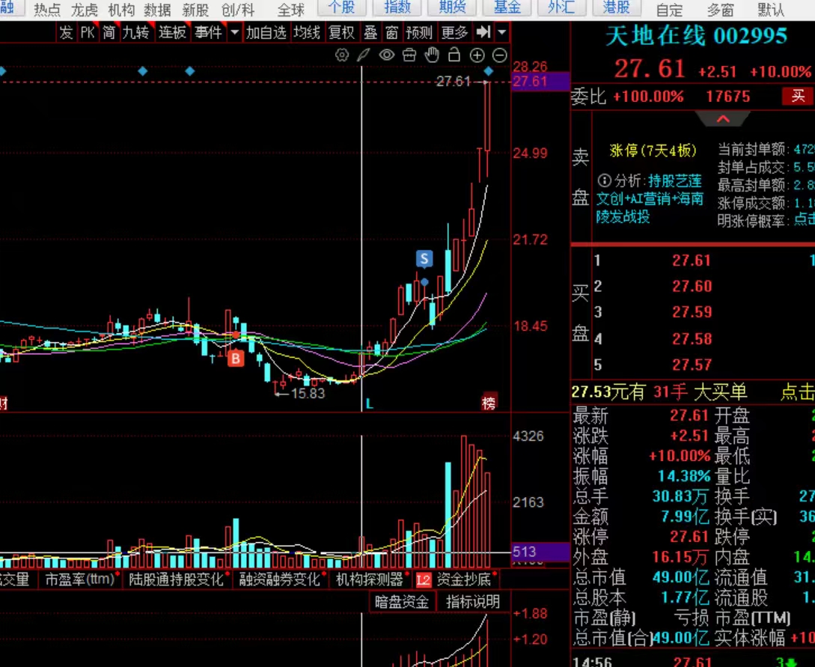Click the blue S sell marker
815x667 pixels.
click(424, 258)
